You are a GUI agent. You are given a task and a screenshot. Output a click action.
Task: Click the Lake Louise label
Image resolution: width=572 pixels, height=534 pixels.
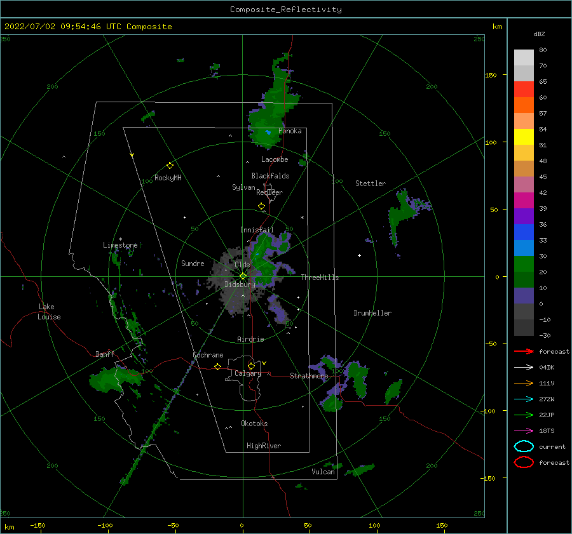coord(49,312)
